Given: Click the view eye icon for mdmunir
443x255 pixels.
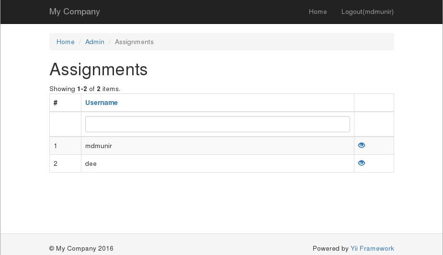Looking at the screenshot, I should point(362,145).
